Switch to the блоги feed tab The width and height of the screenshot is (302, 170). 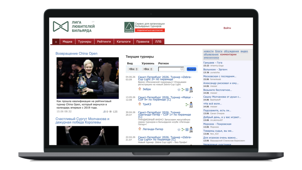218,51
